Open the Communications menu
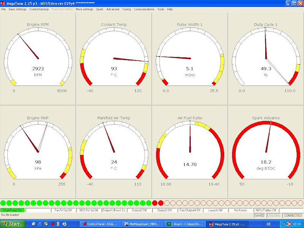 coord(144,9)
